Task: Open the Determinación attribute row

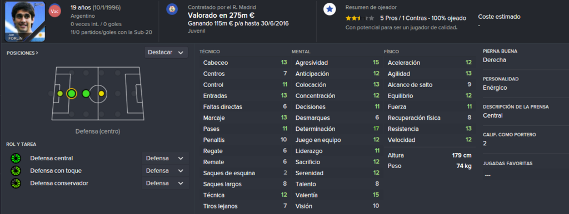Action: 337,129
